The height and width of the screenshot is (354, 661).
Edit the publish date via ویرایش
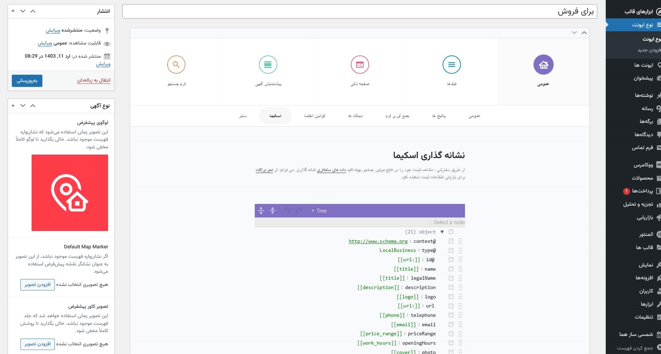pyautogui.click(x=103, y=64)
